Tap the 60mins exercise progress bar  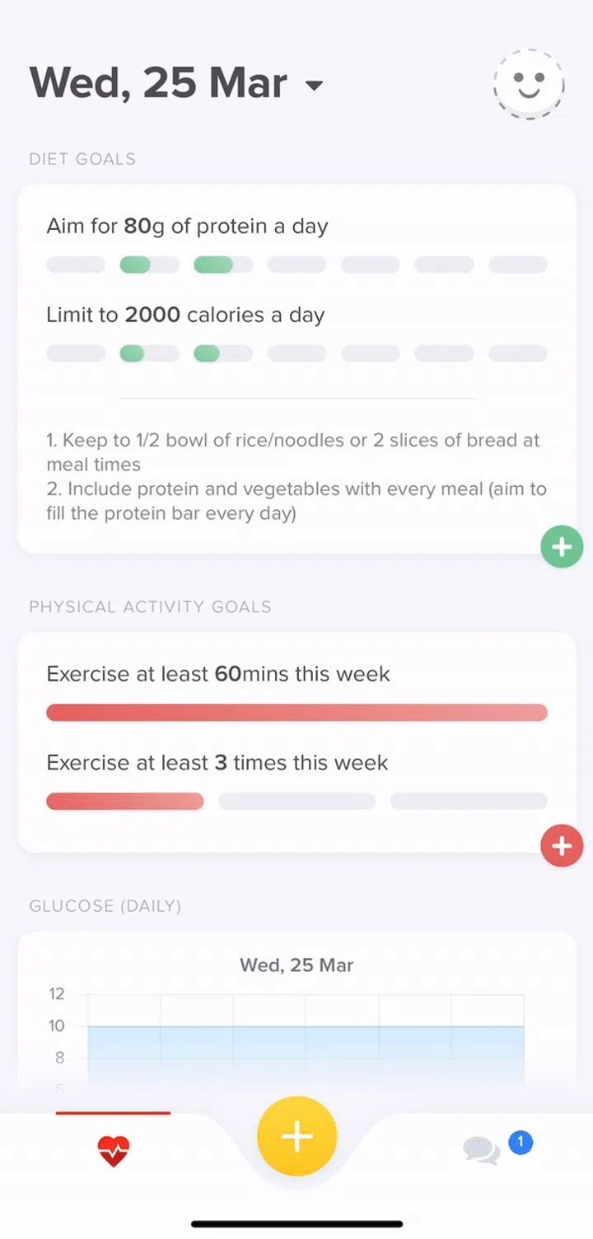[x=296, y=713]
